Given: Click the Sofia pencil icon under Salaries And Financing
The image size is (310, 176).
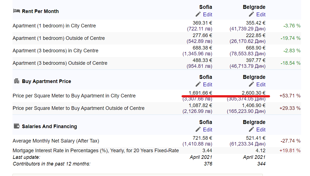Looking at the screenshot, I should coord(198,130).
